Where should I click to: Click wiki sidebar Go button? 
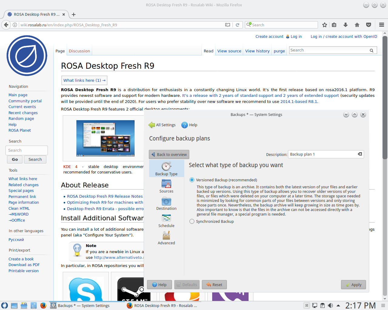click(x=15, y=160)
